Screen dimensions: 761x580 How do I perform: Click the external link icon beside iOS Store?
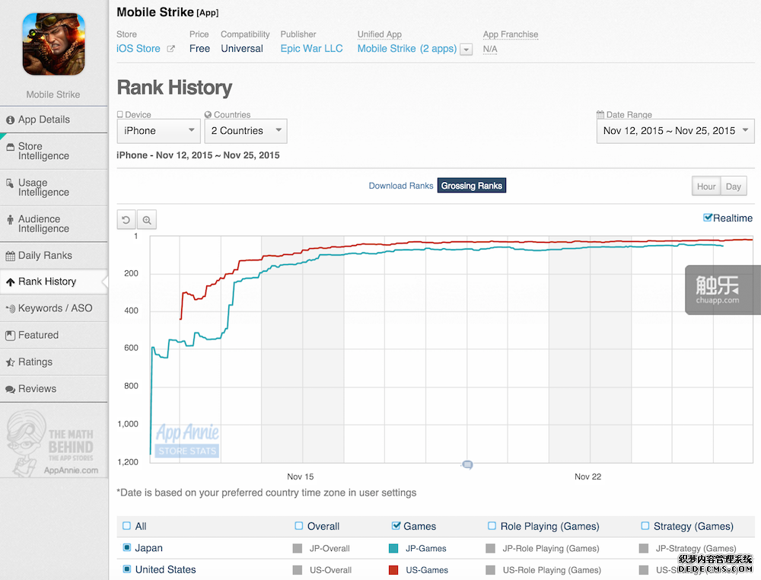[170, 49]
